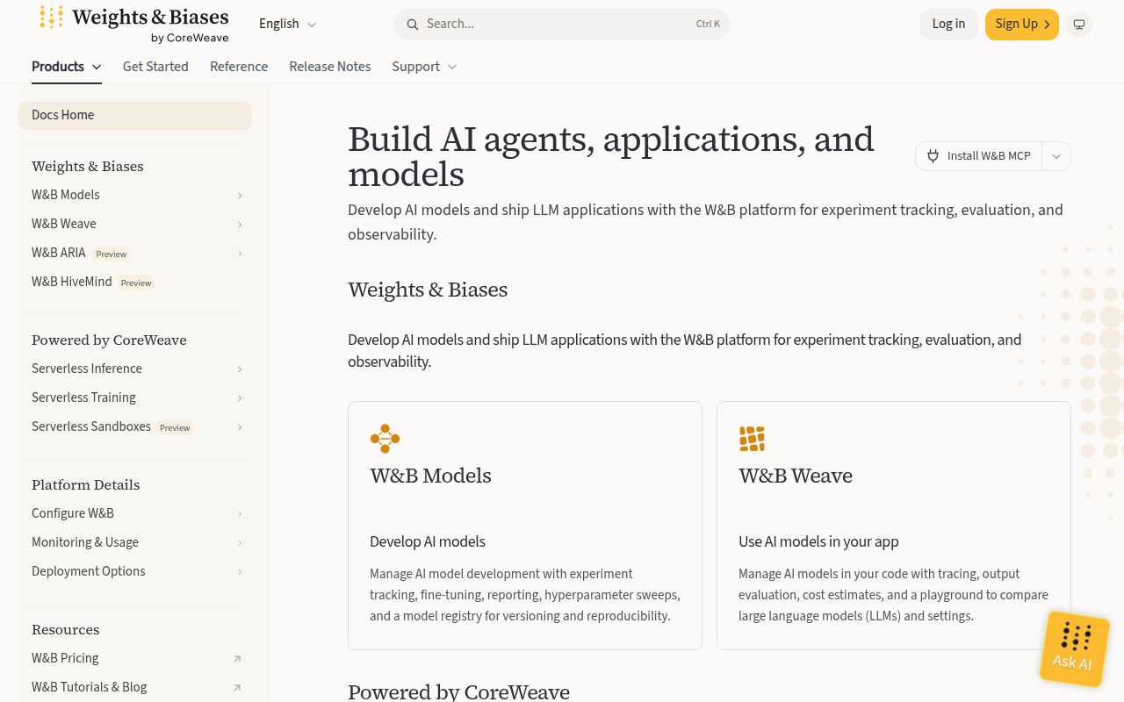Open the Reference tab
Screen dimensions: 1124x702
coord(239,67)
